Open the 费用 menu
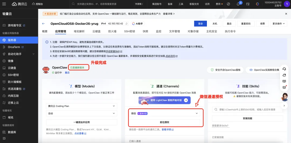The image size is (291, 143). [x=218, y=4]
